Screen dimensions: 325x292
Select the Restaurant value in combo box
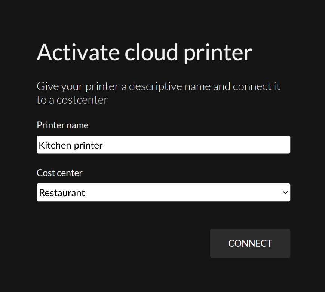pyautogui.click(x=62, y=193)
